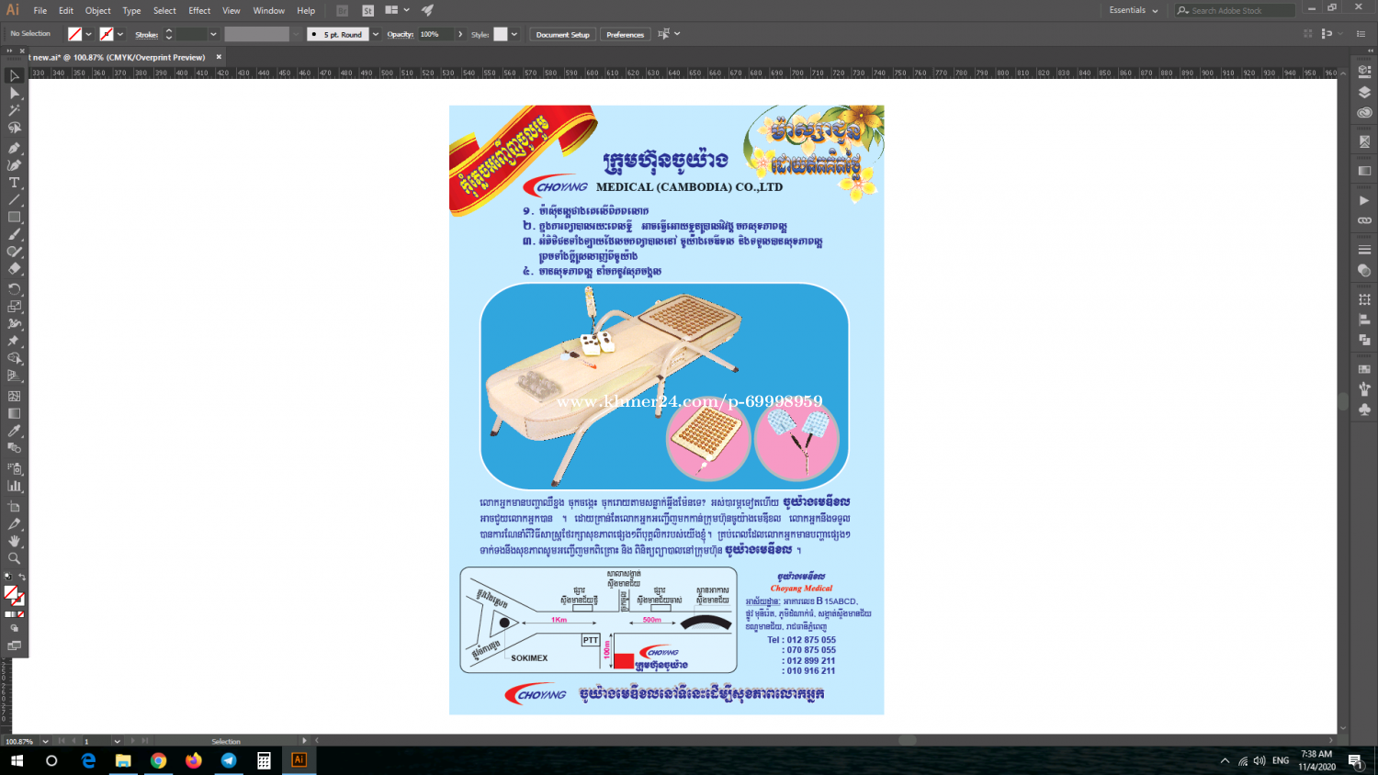Select the Gradient tool
Image resolution: width=1378 pixels, height=775 pixels.
(x=14, y=413)
